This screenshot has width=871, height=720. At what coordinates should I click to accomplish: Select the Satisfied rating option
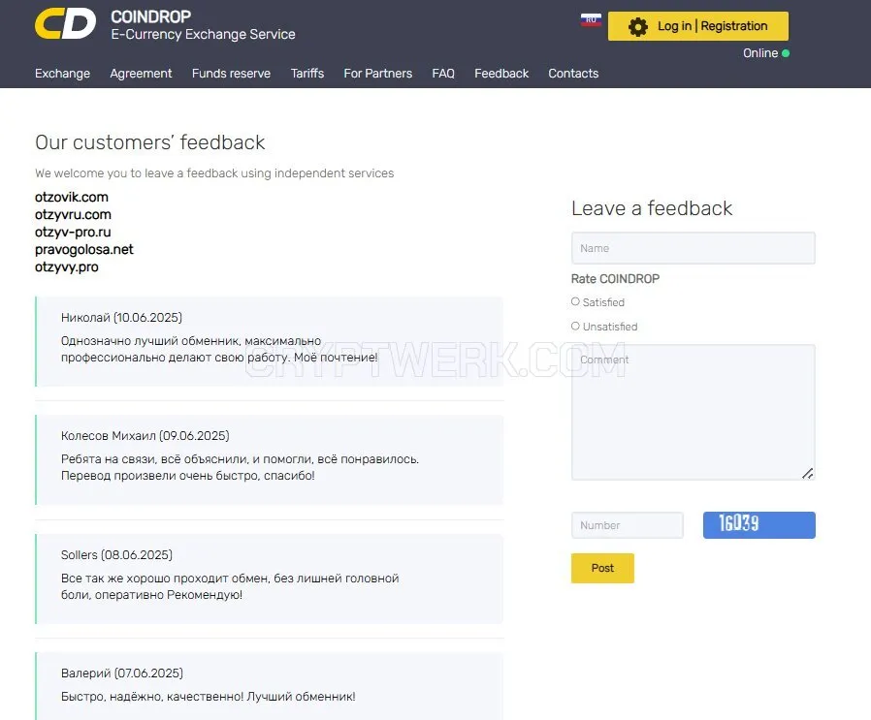point(575,301)
